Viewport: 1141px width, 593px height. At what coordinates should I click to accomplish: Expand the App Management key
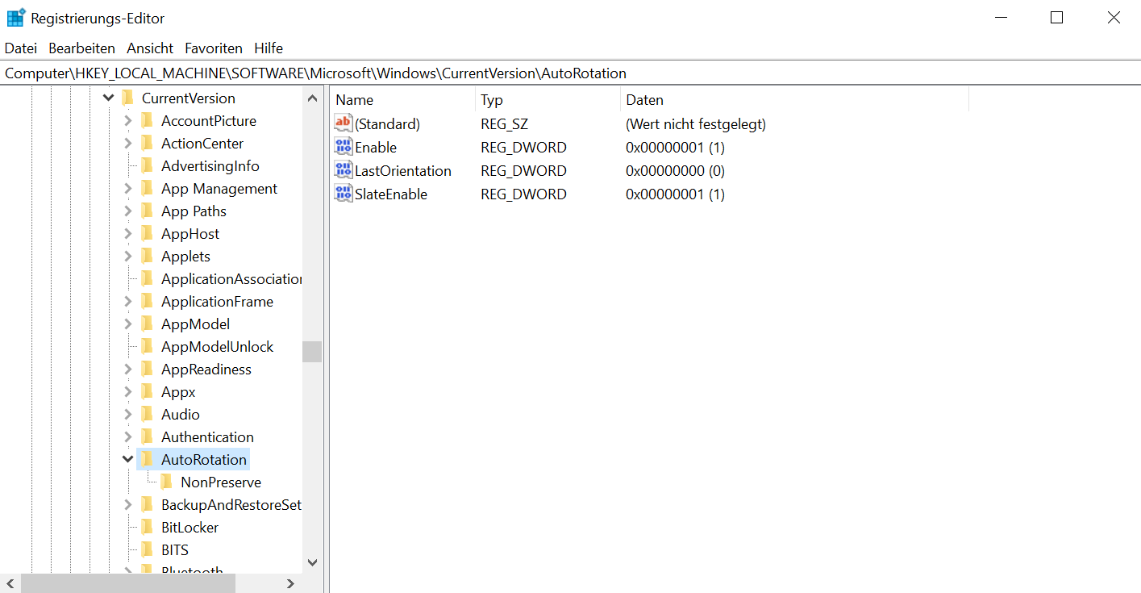127,188
